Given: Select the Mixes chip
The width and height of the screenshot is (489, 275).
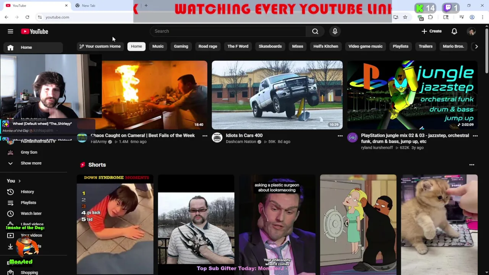Looking at the screenshot, I should pyautogui.click(x=298, y=46).
